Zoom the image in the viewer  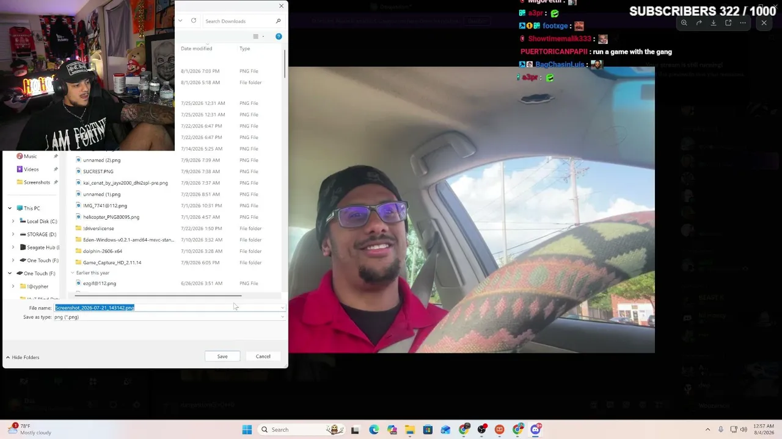(x=684, y=23)
